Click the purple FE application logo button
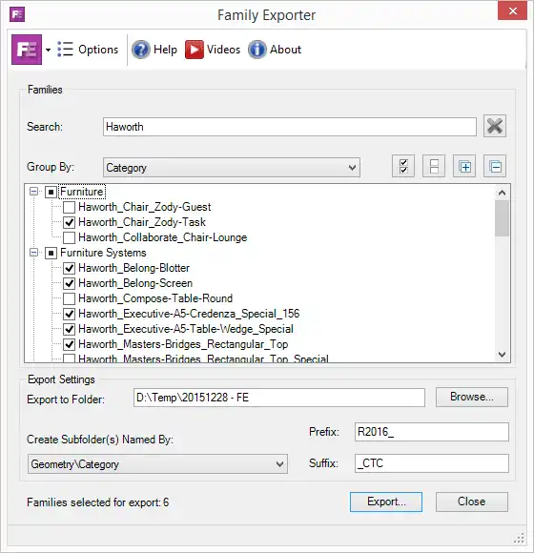This screenshot has width=534, height=553. 27,50
